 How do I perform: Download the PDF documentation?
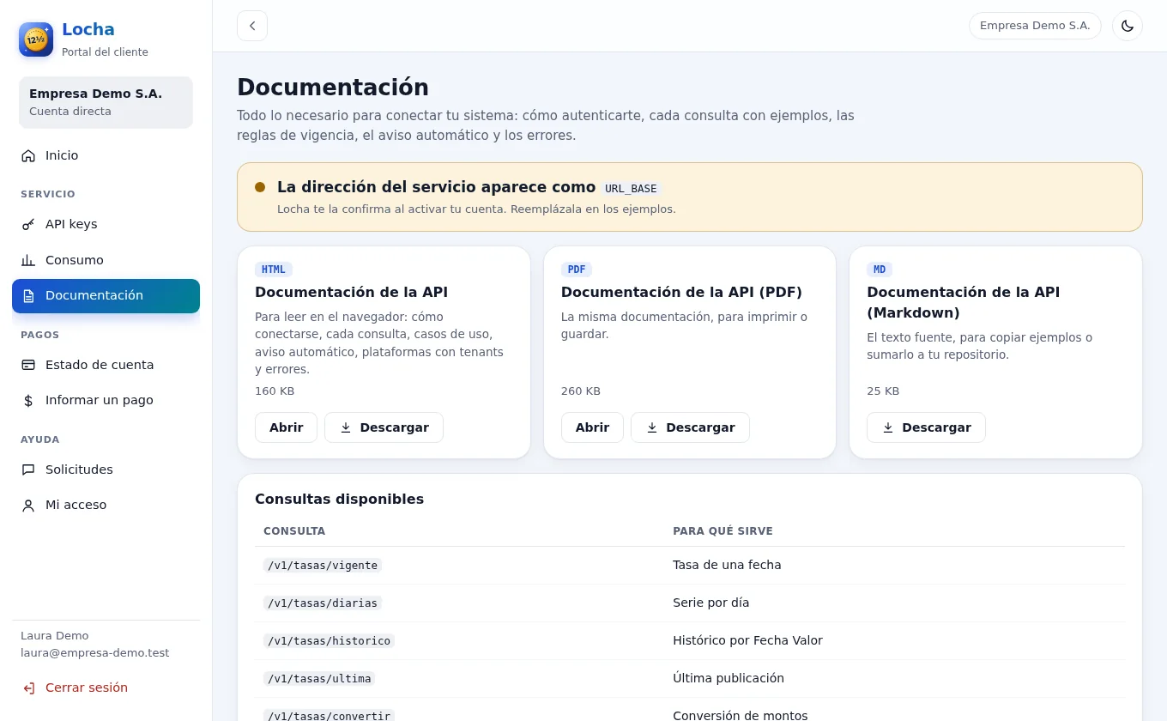pyautogui.click(x=690, y=427)
